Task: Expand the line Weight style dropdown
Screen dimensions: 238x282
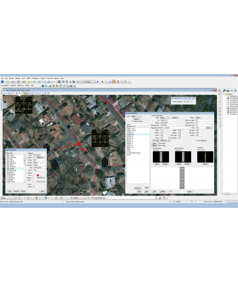Action: coord(41,178)
